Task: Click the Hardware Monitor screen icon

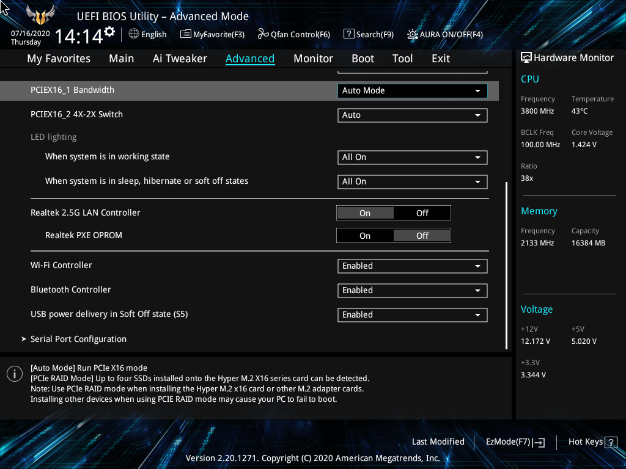Action: click(x=526, y=58)
